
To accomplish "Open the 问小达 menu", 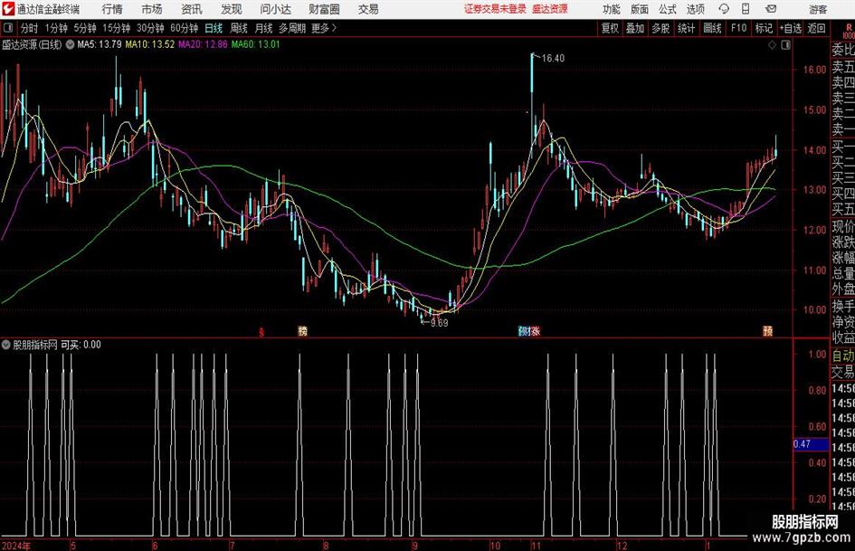I will 276,9.
